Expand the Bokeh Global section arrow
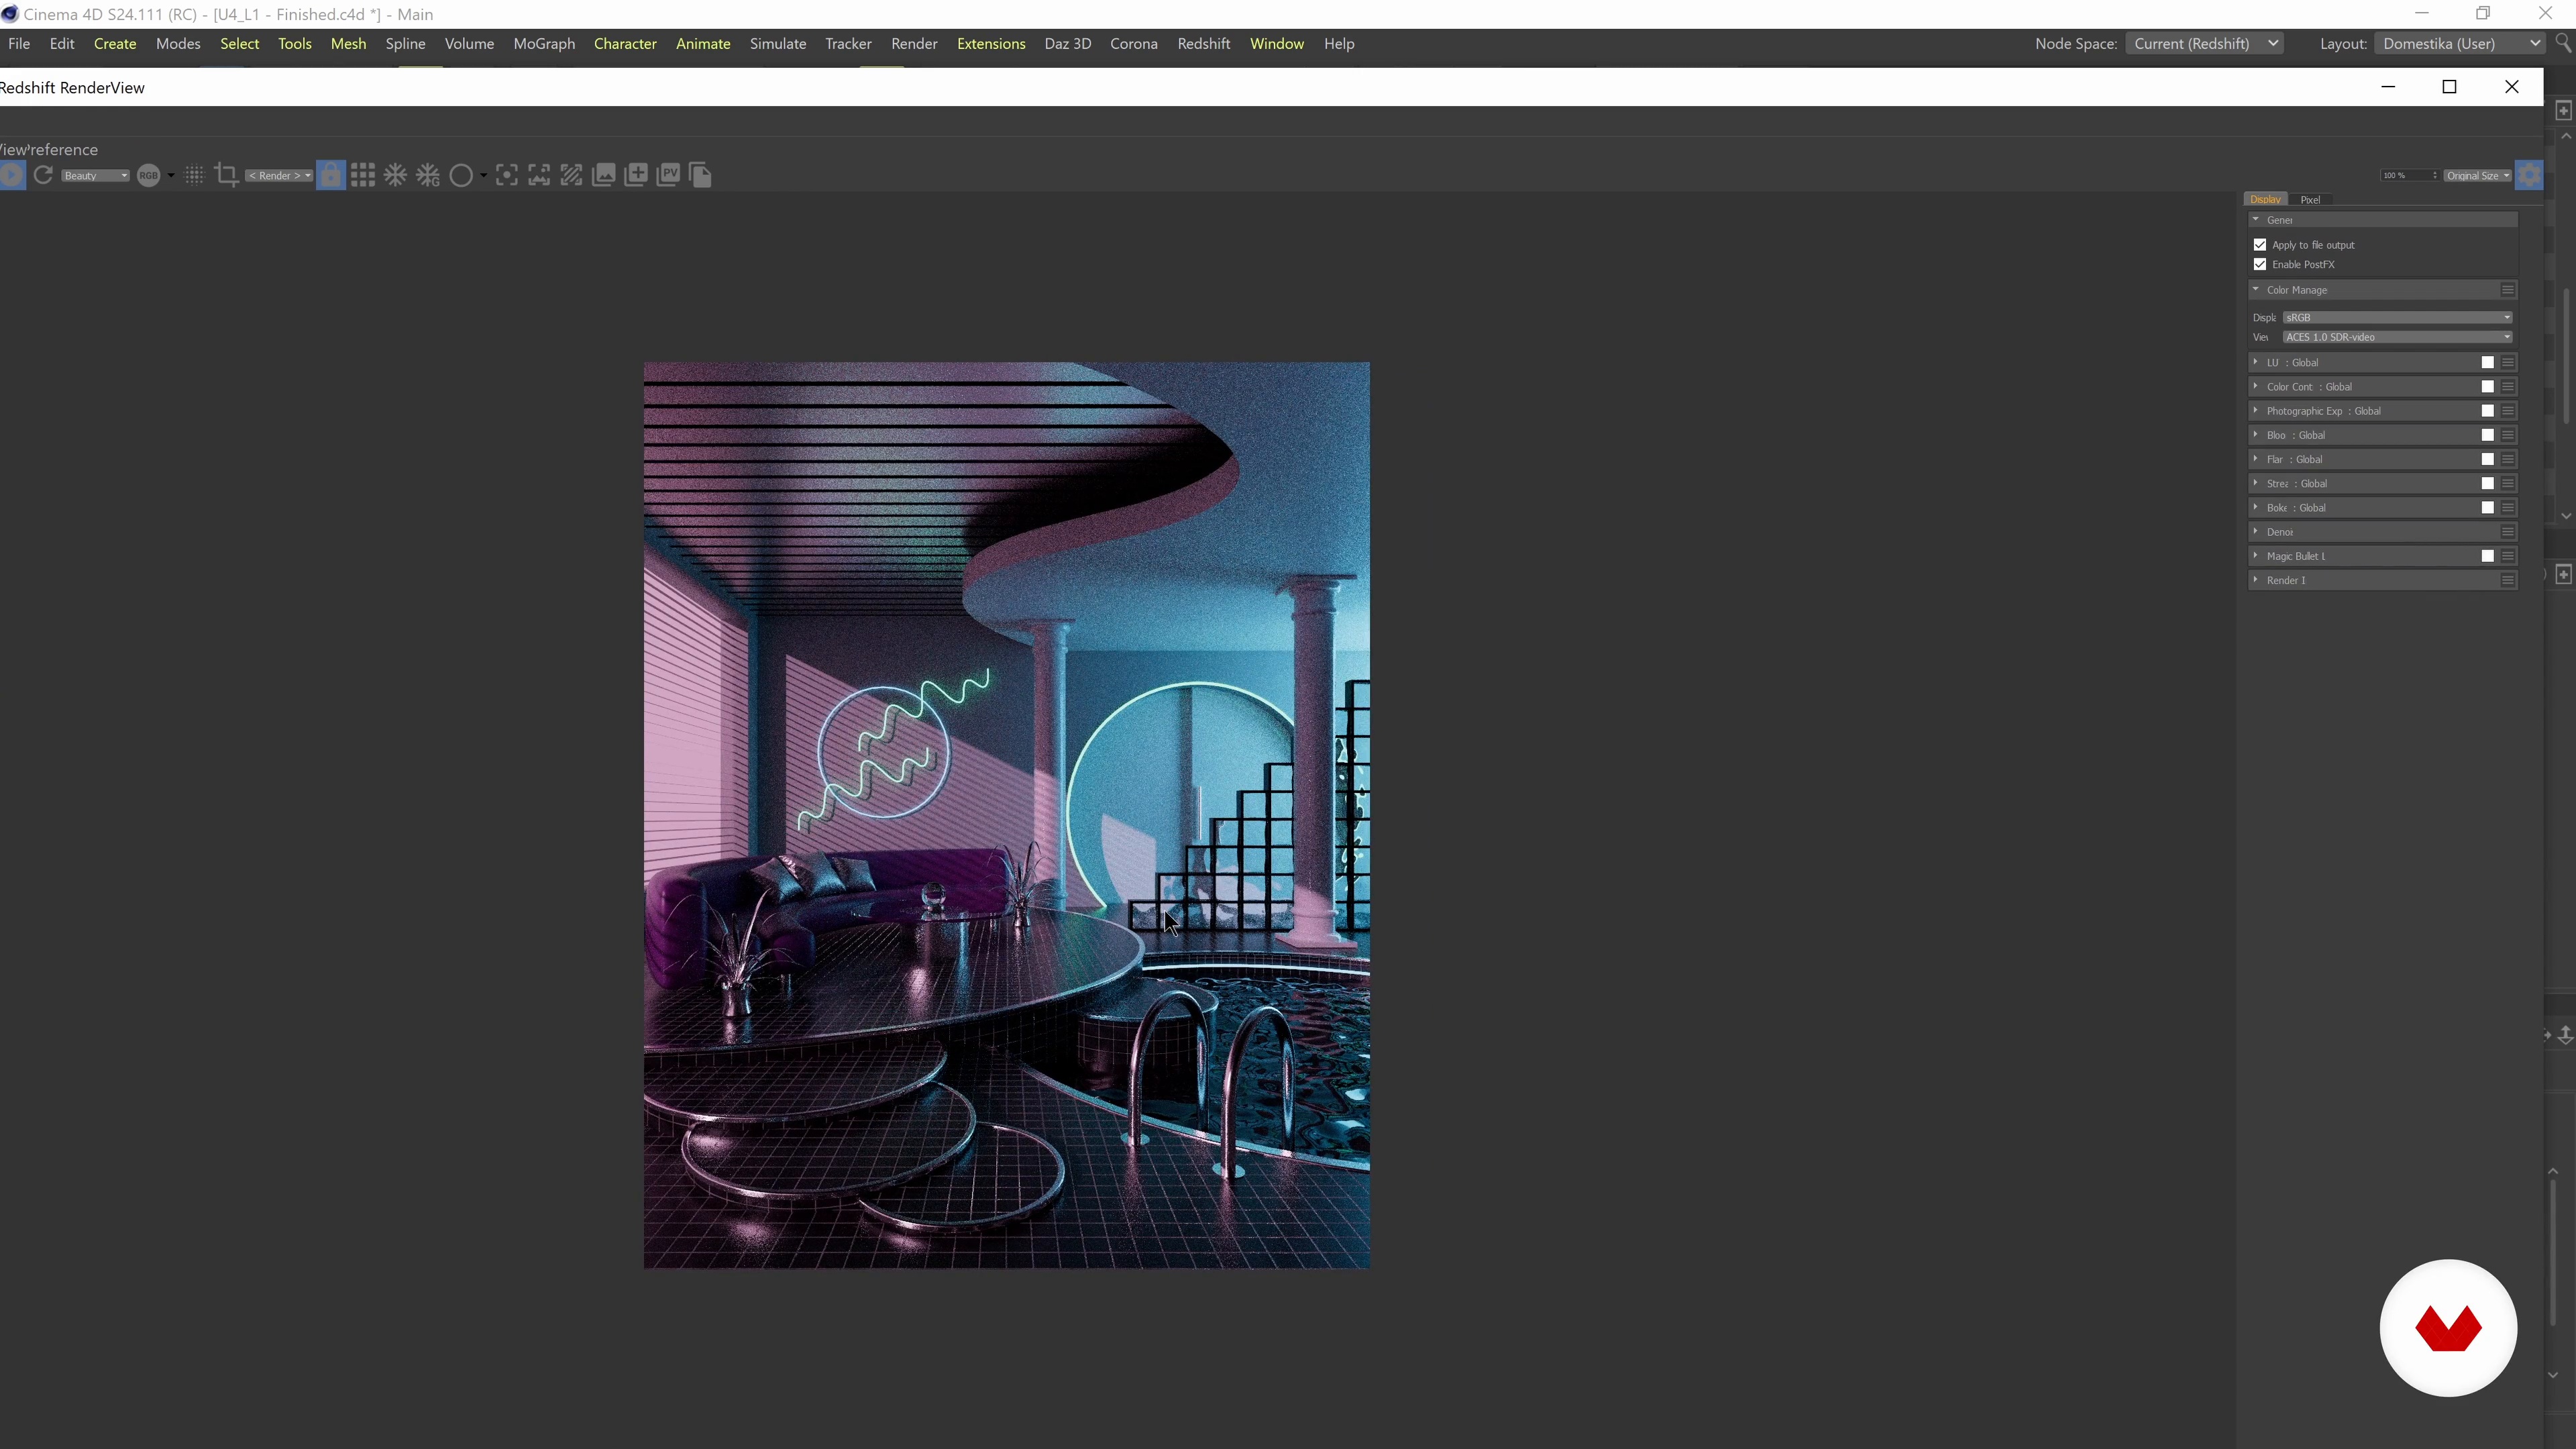 2256,508
